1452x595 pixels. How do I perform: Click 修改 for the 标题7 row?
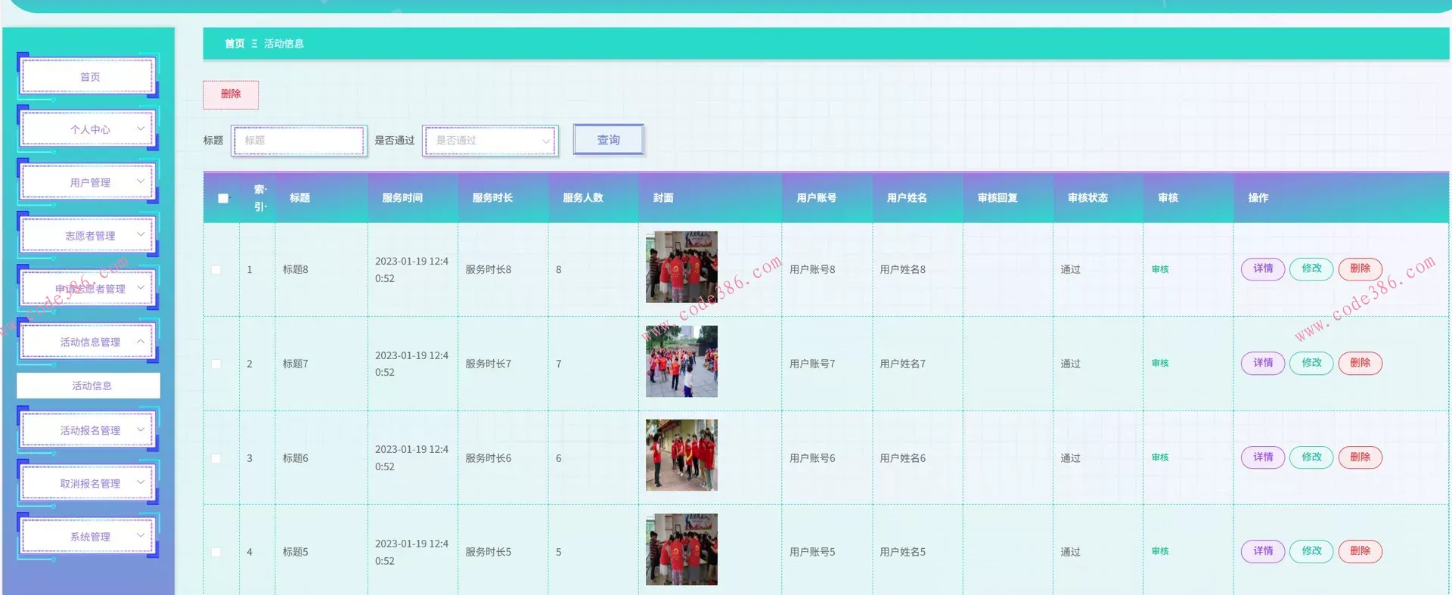coord(1311,363)
